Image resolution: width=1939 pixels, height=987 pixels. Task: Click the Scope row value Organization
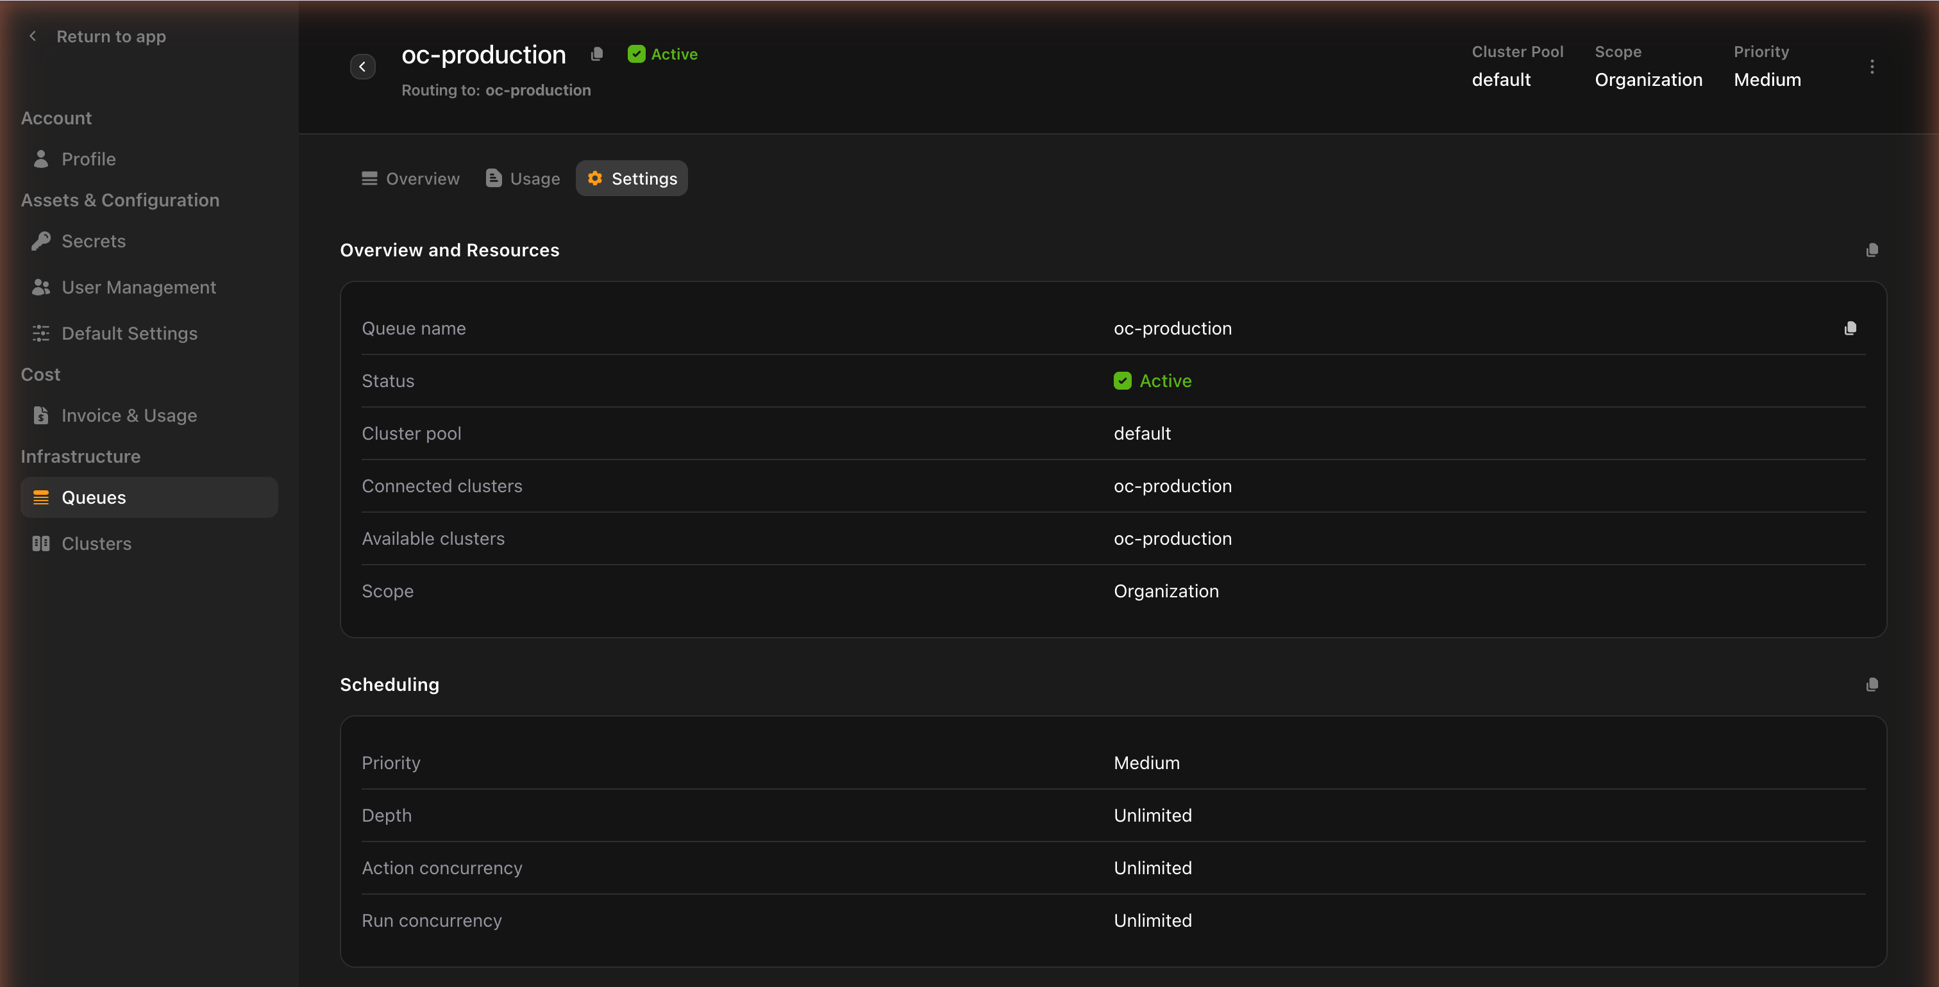[1166, 592]
